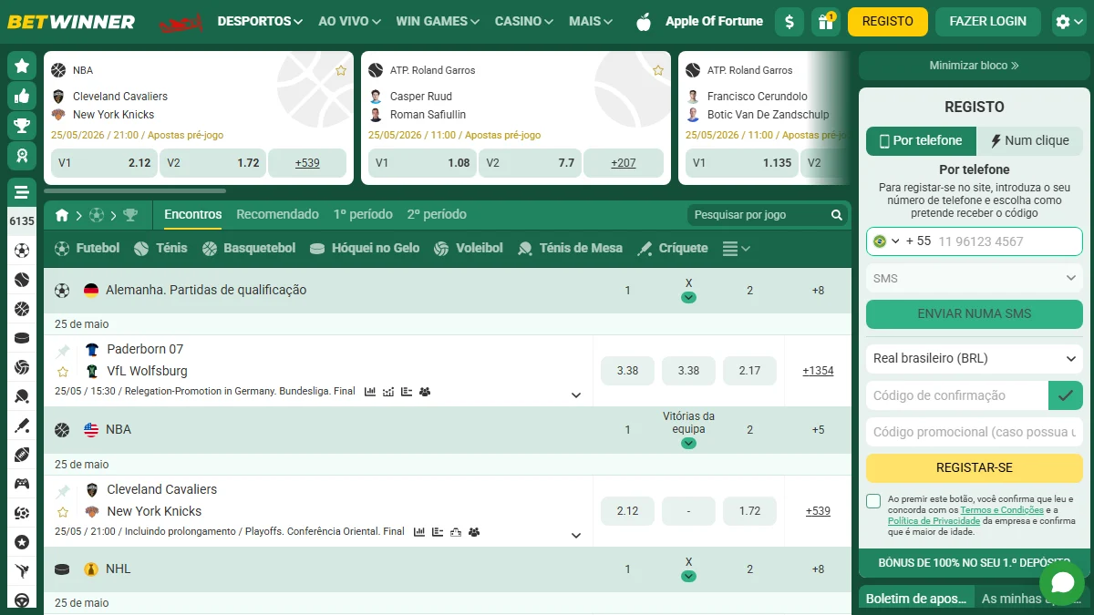Select ice hockey puck sidebar icon
This screenshot has height=615, width=1094.
(x=22, y=338)
